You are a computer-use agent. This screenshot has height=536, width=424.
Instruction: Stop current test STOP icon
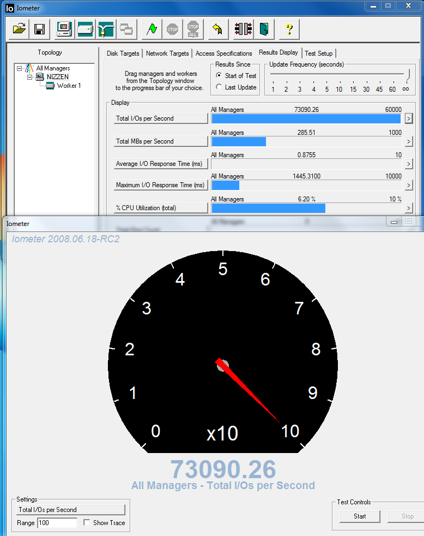[x=172, y=29]
